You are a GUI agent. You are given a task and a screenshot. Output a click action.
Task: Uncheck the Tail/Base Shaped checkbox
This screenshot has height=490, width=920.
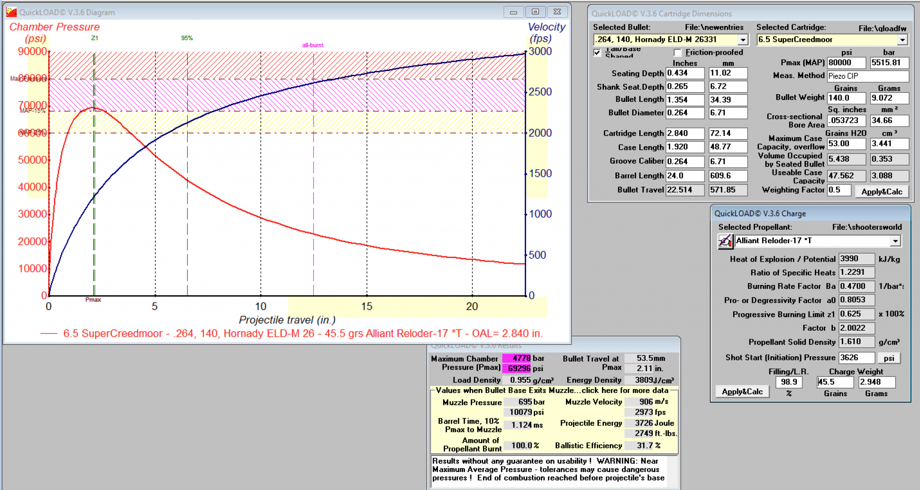tap(597, 52)
